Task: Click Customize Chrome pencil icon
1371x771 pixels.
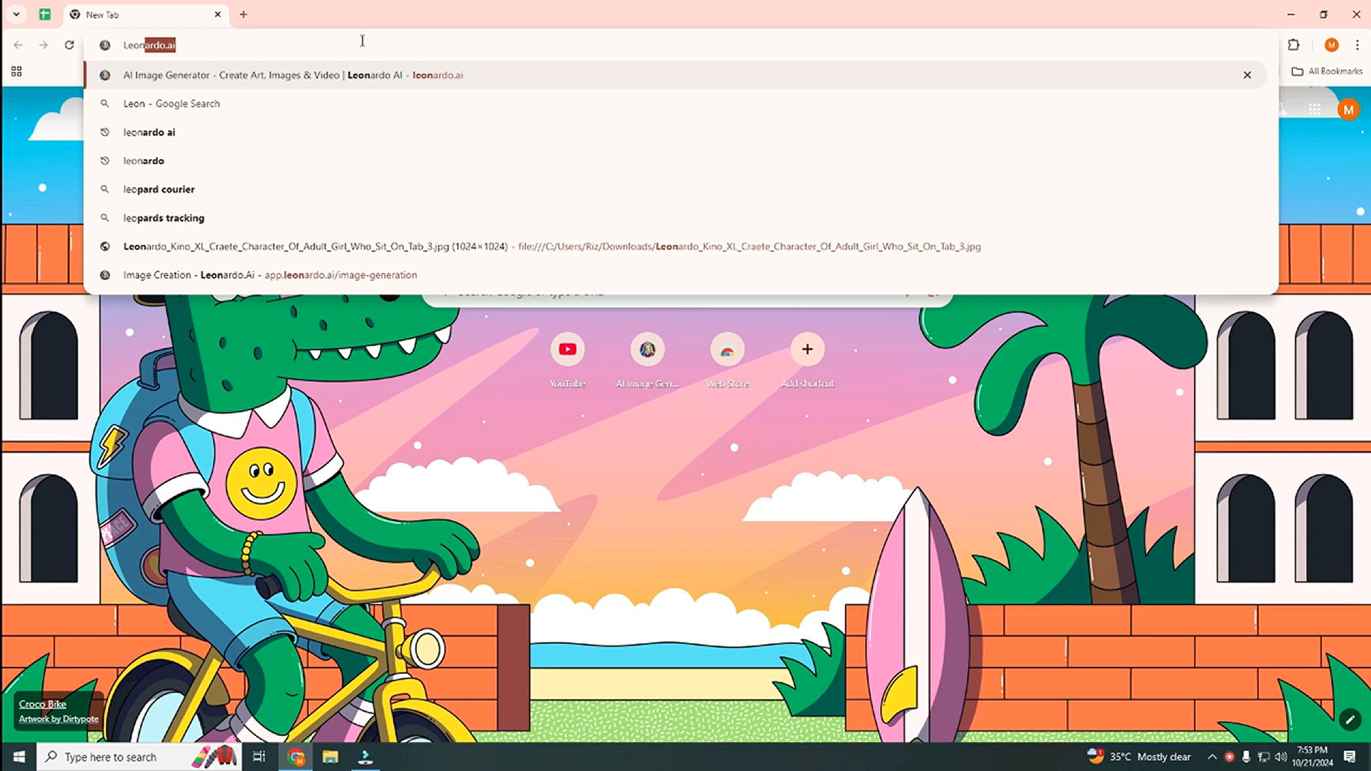Action: tap(1350, 720)
